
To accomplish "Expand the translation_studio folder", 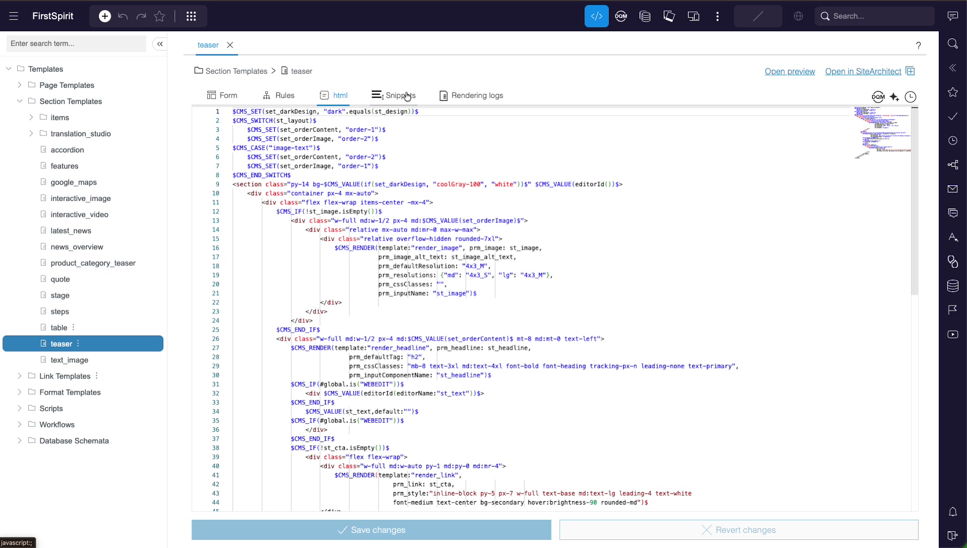I will point(31,133).
